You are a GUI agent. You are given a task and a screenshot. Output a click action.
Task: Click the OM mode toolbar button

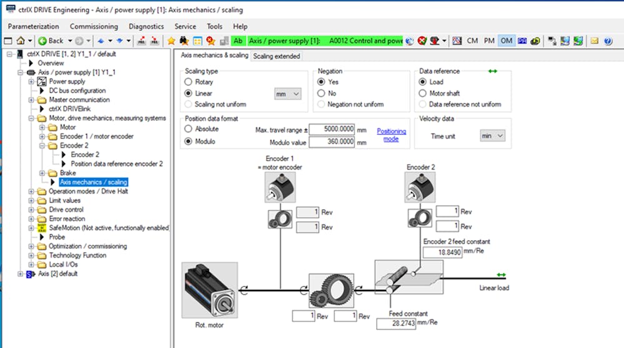click(x=506, y=41)
